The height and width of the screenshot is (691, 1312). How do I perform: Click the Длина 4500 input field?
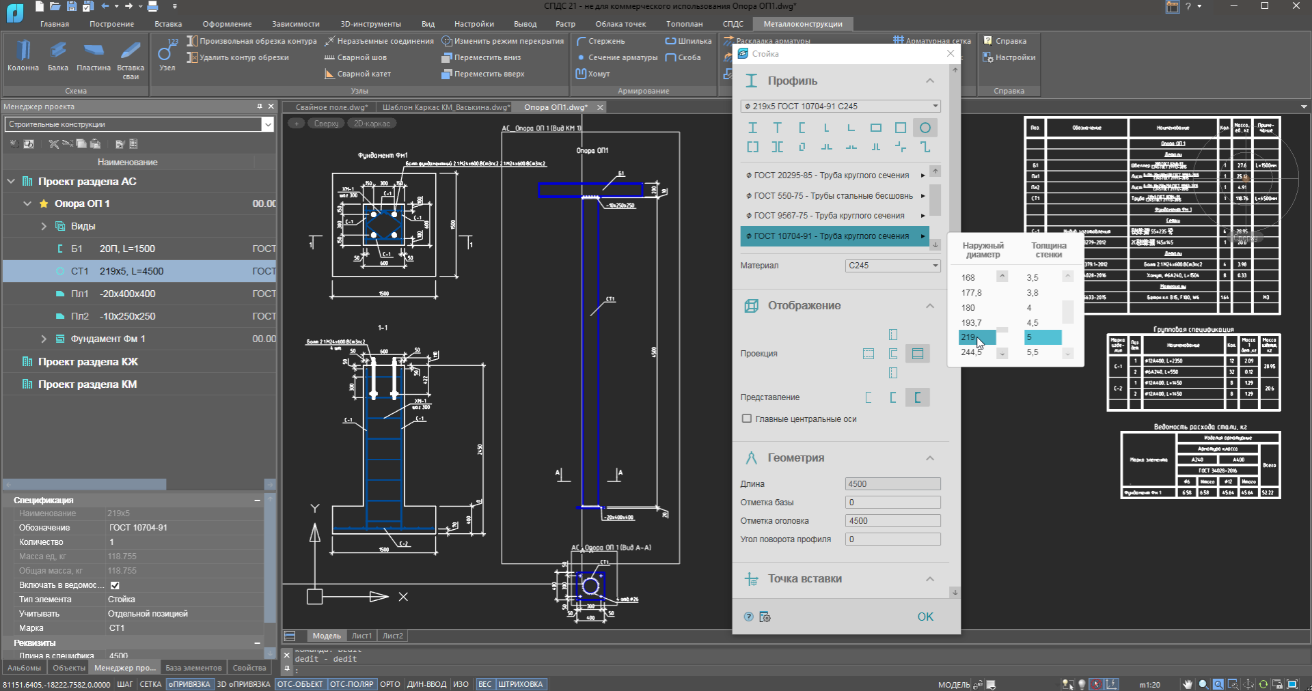tap(893, 483)
